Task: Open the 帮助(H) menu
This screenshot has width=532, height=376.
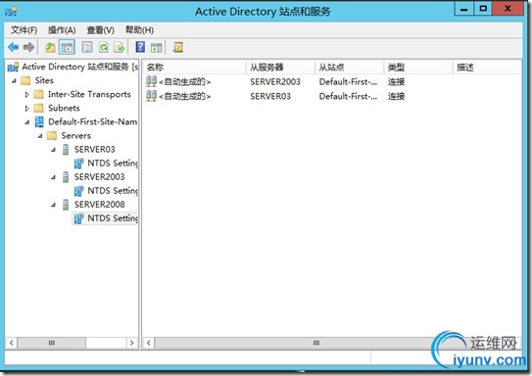Action: (x=139, y=30)
